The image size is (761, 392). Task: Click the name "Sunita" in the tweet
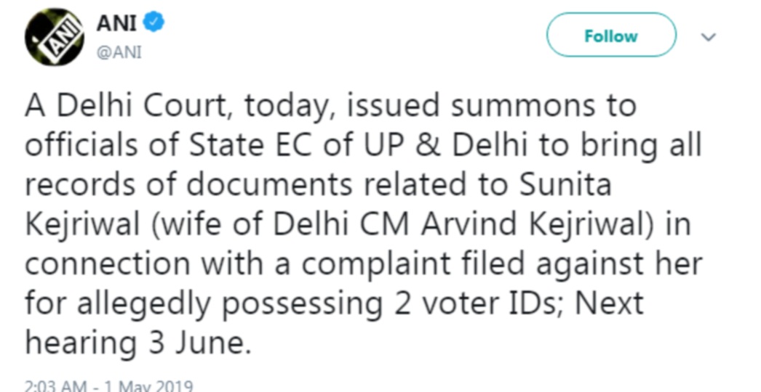(x=566, y=184)
